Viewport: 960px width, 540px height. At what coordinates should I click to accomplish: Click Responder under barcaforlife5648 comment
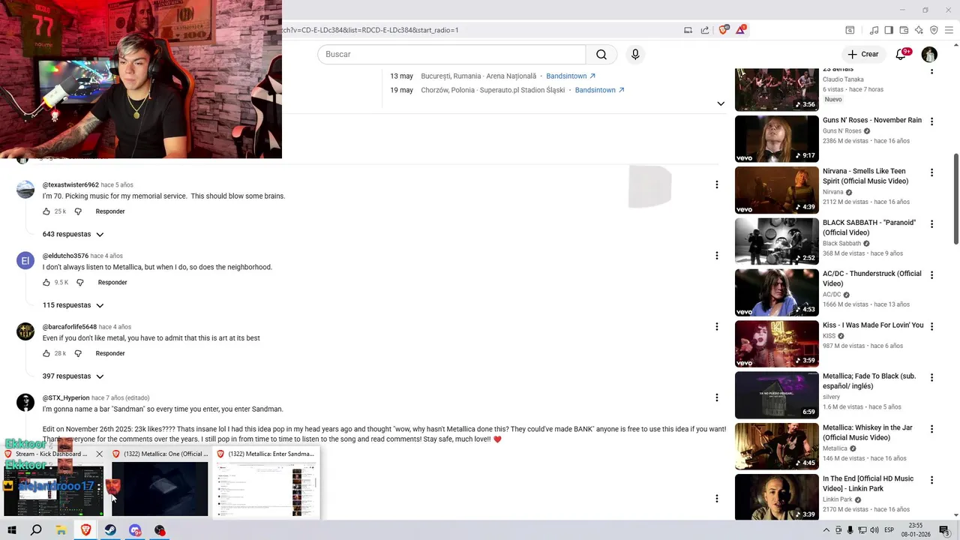point(110,353)
